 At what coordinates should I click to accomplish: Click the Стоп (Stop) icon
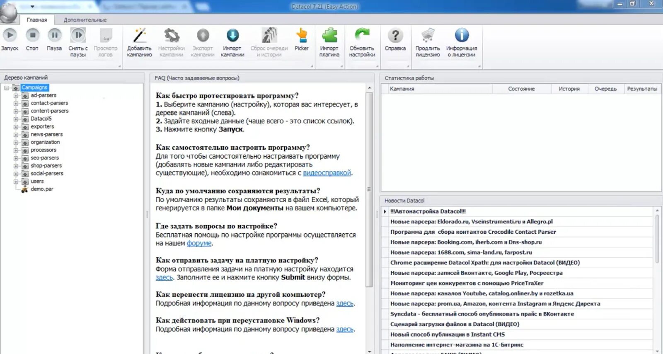tap(32, 35)
